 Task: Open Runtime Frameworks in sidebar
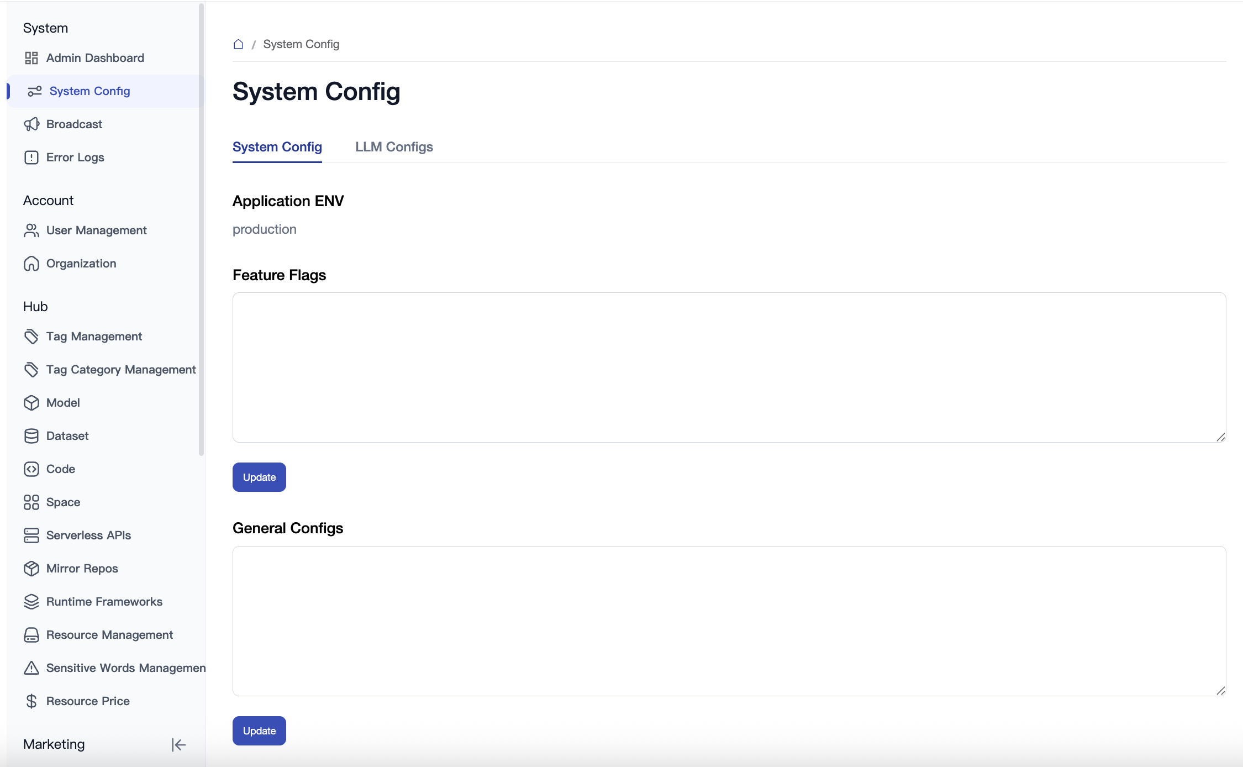click(x=104, y=602)
